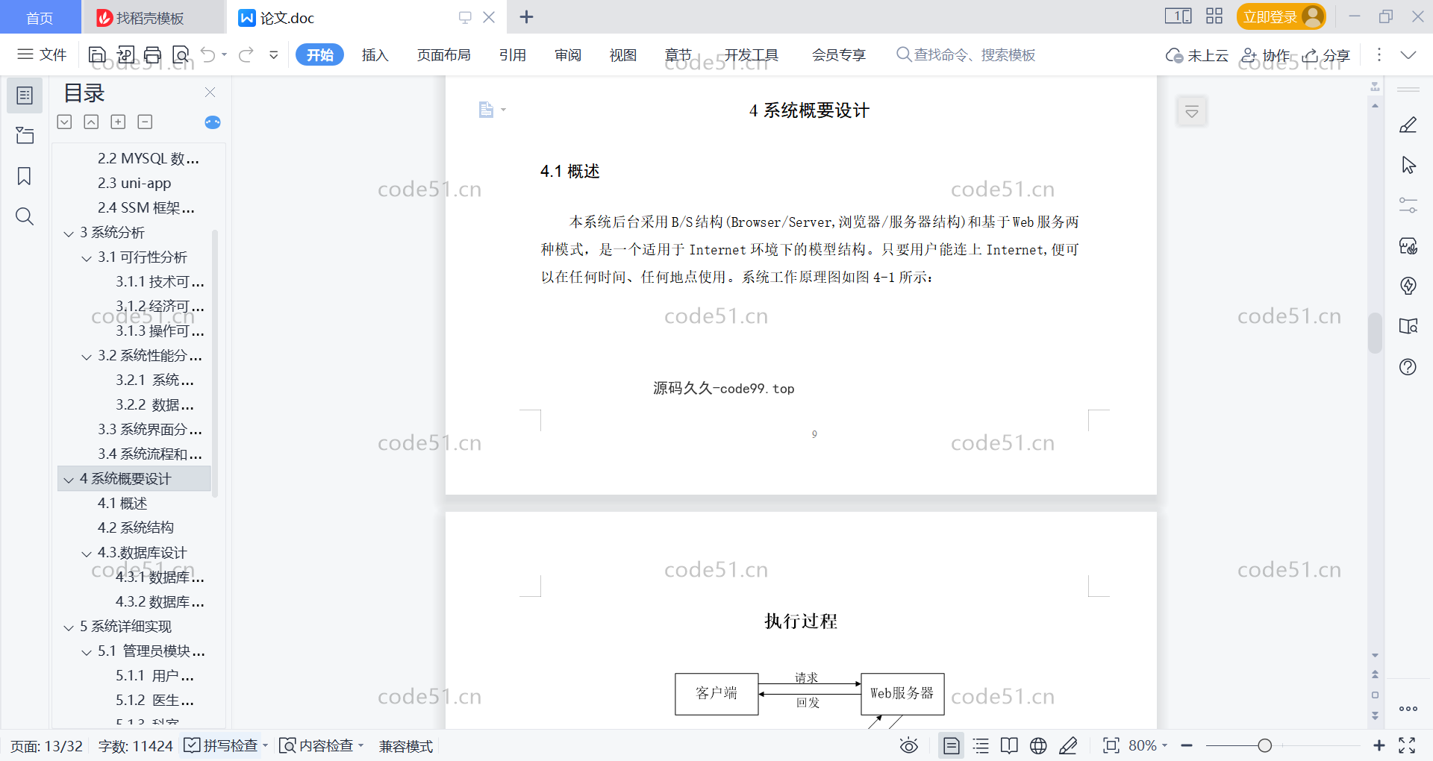The height and width of the screenshot is (761, 1433).
Task: Collapse 3.2 系统性能分 outline node
Action: click(87, 357)
